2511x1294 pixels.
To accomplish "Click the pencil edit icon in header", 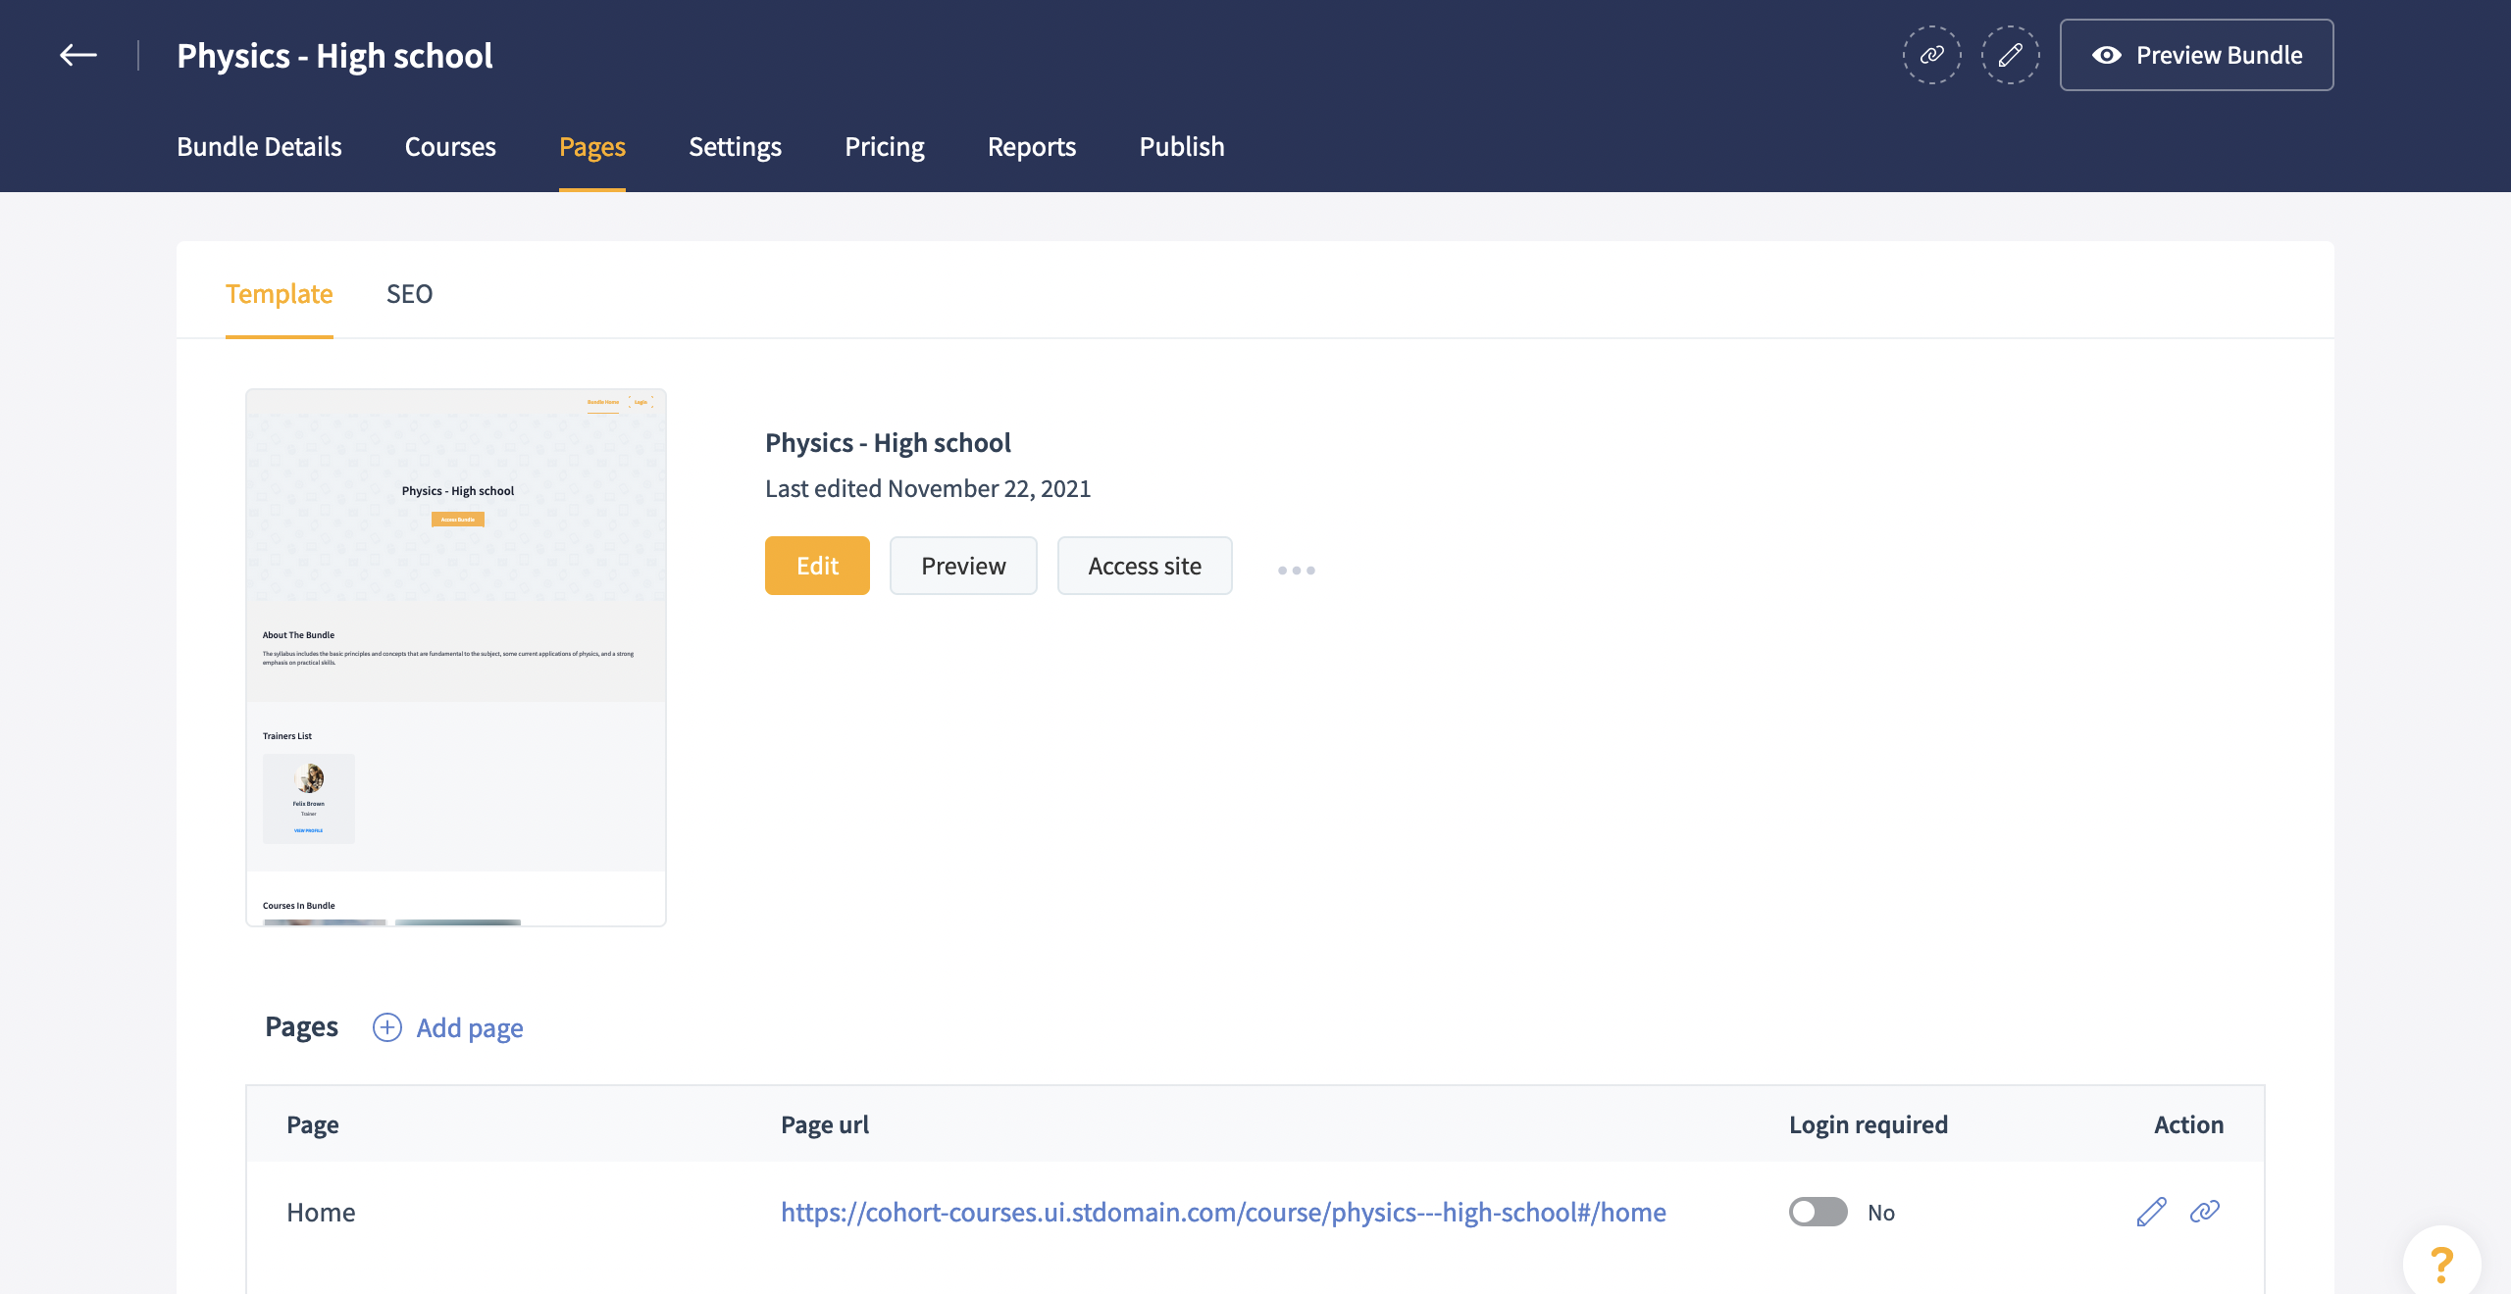I will click(2010, 55).
